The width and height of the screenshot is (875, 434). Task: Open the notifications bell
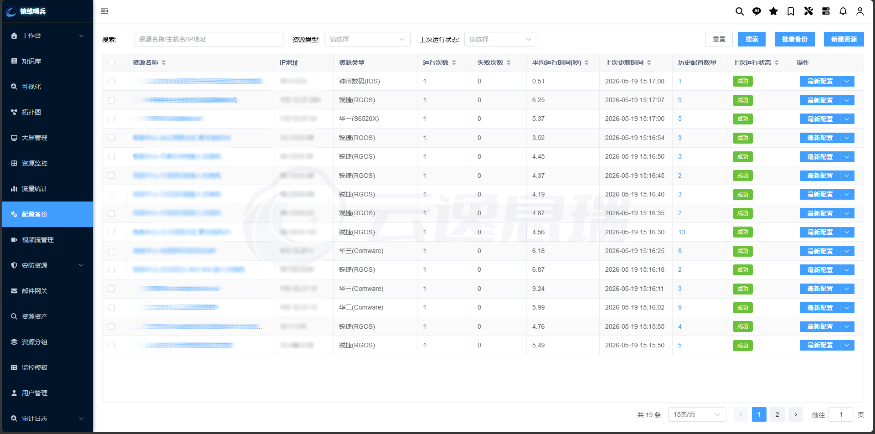tap(843, 11)
